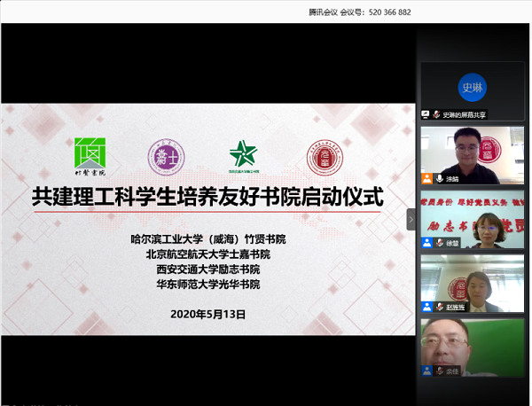
Task: Open the video tile with the red 励志书 banner
Action: coord(473,220)
